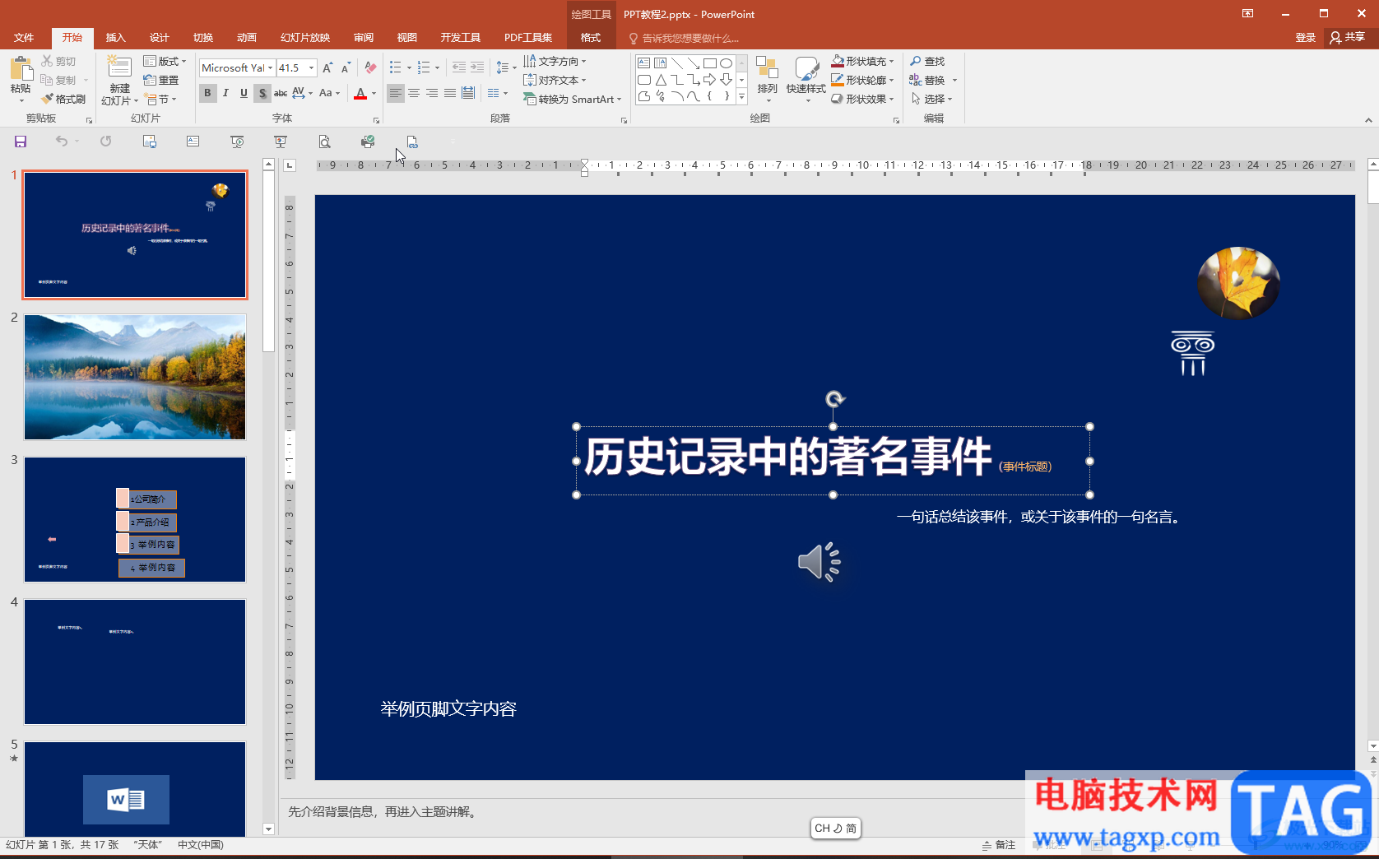Toggle Italic formatting
The width and height of the screenshot is (1379, 859).
pyautogui.click(x=225, y=93)
